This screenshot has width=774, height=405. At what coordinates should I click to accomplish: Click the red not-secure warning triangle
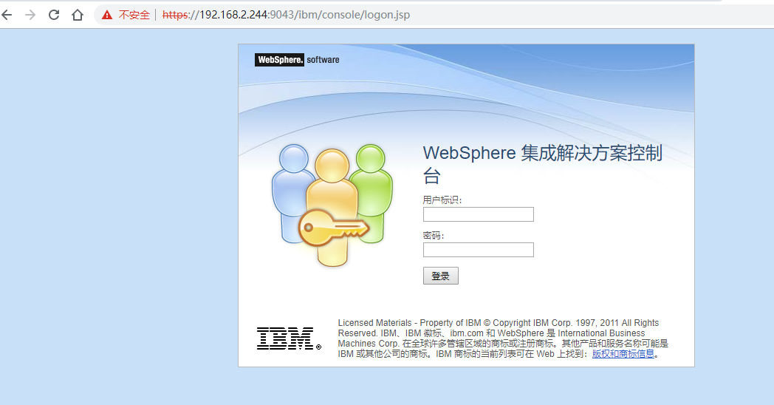tap(107, 15)
